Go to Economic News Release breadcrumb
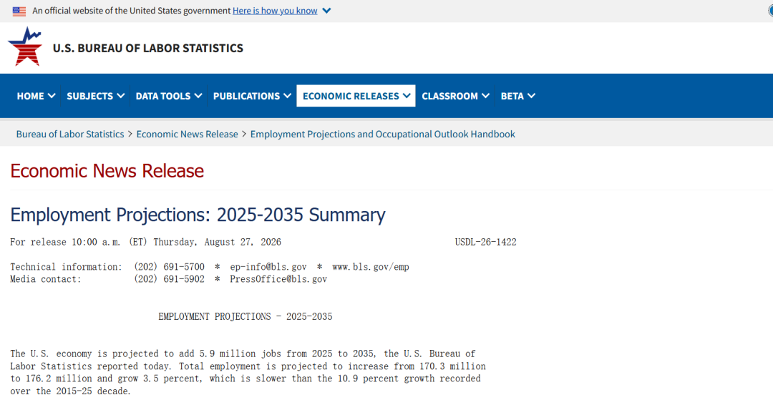 pos(188,134)
